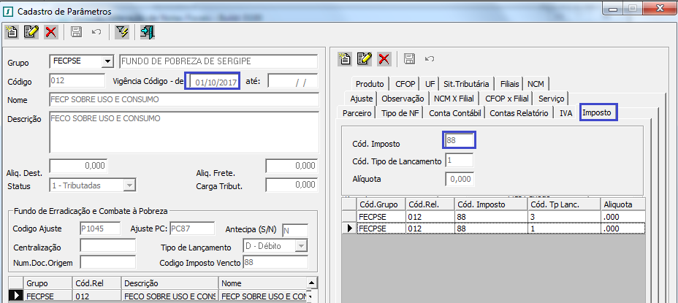678x303 pixels.
Task: Click the Cód.Grupo column header in tax grid
Action: 381,204
